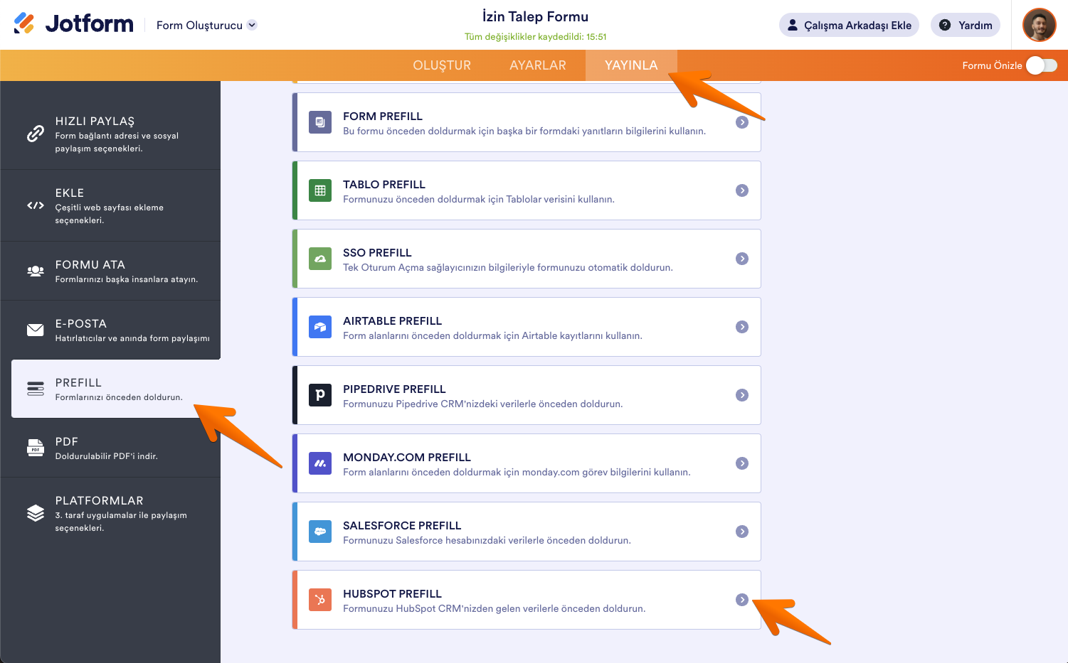Click the Monday.com Prefill logo icon
1068x663 pixels.
[x=320, y=463]
